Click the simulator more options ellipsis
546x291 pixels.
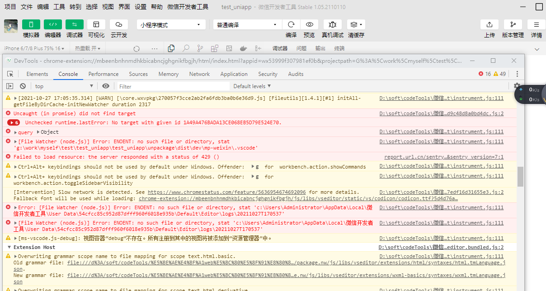click(x=155, y=48)
